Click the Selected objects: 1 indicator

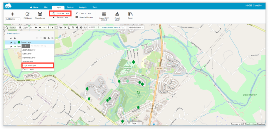pyautogui.click(x=136, y=27)
